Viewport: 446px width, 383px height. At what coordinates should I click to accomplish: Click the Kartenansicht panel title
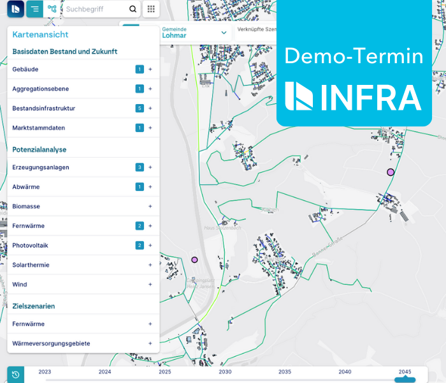point(40,34)
